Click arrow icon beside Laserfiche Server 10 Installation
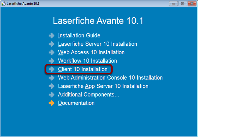This screenshot has width=248, height=137. click(x=52, y=44)
